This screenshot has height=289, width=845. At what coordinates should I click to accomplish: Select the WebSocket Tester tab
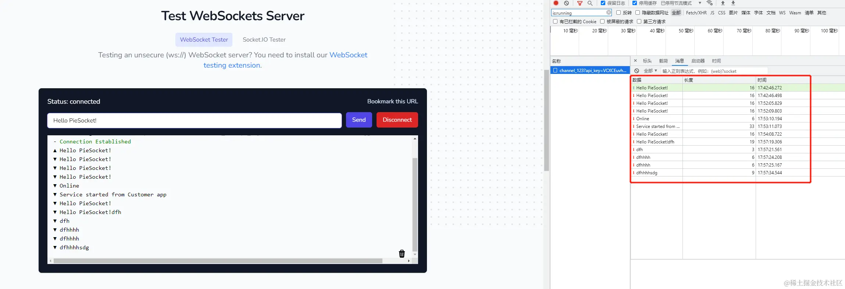(204, 40)
